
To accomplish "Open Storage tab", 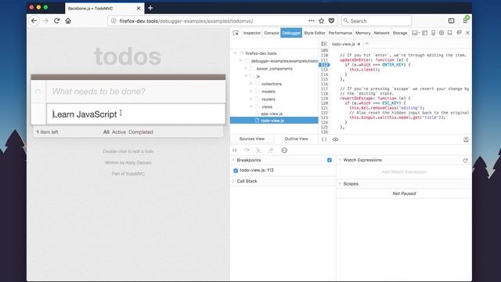I will coord(400,33).
